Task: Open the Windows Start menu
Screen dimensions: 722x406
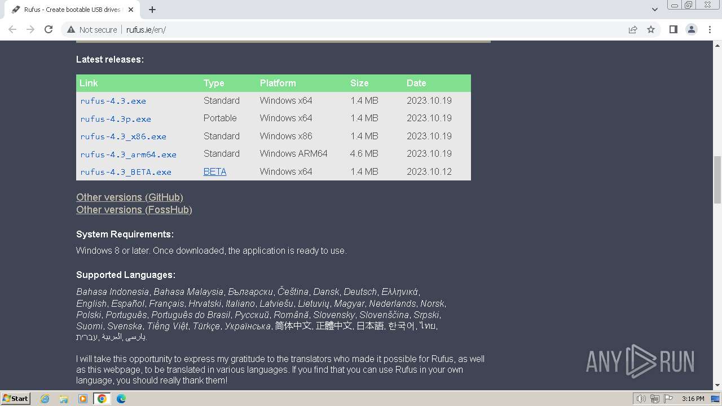Action: point(15,398)
